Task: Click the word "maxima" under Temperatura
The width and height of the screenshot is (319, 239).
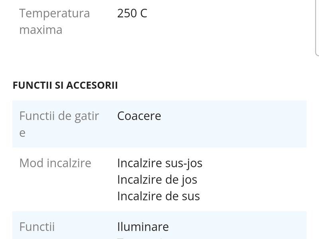Action: pyautogui.click(x=41, y=30)
